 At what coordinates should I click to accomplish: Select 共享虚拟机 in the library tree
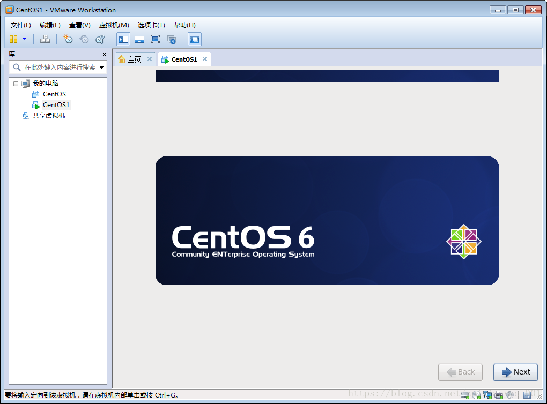tap(48, 116)
